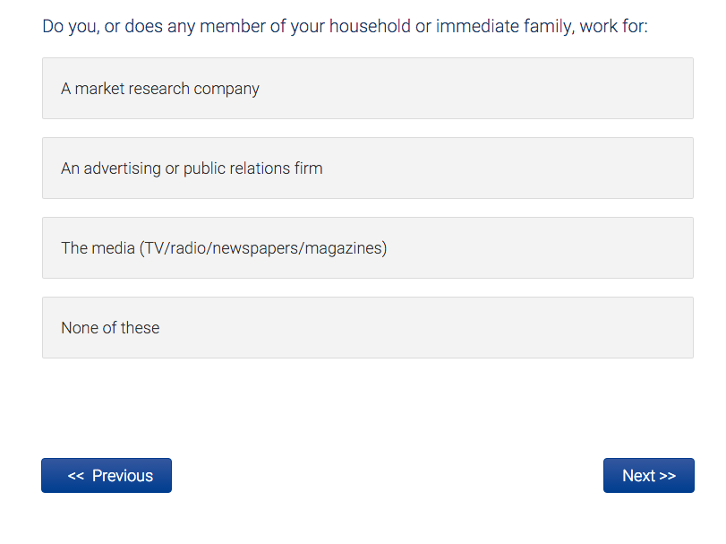Choose "An advertising or public relations firm"
The height and width of the screenshot is (544, 726).
[x=367, y=168]
